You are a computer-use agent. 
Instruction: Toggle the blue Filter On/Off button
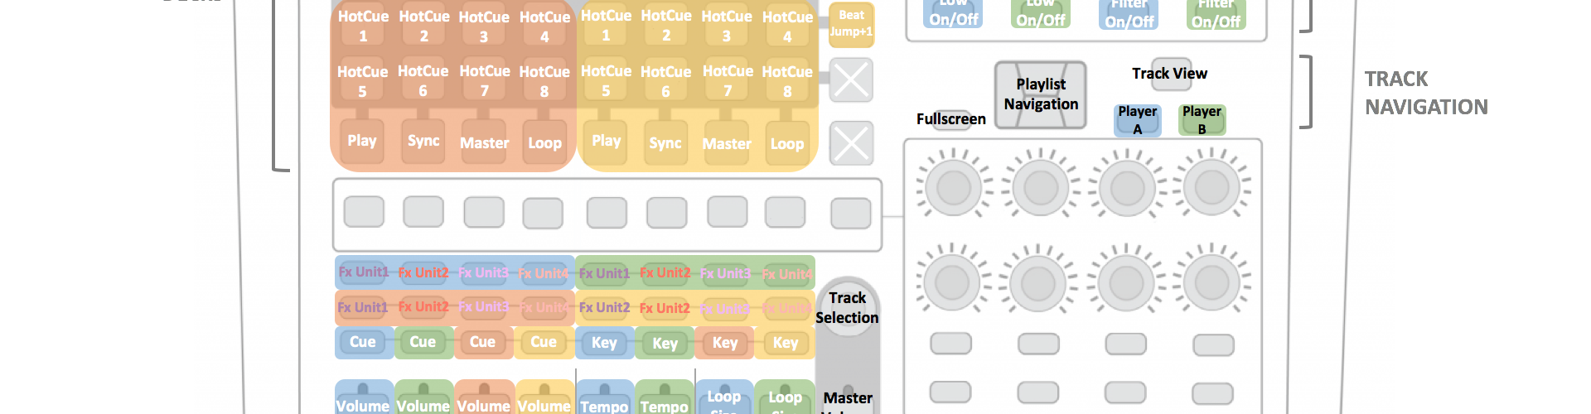(x=1129, y=15)
